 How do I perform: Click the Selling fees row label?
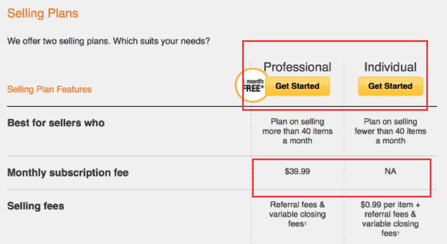point(36,206)
